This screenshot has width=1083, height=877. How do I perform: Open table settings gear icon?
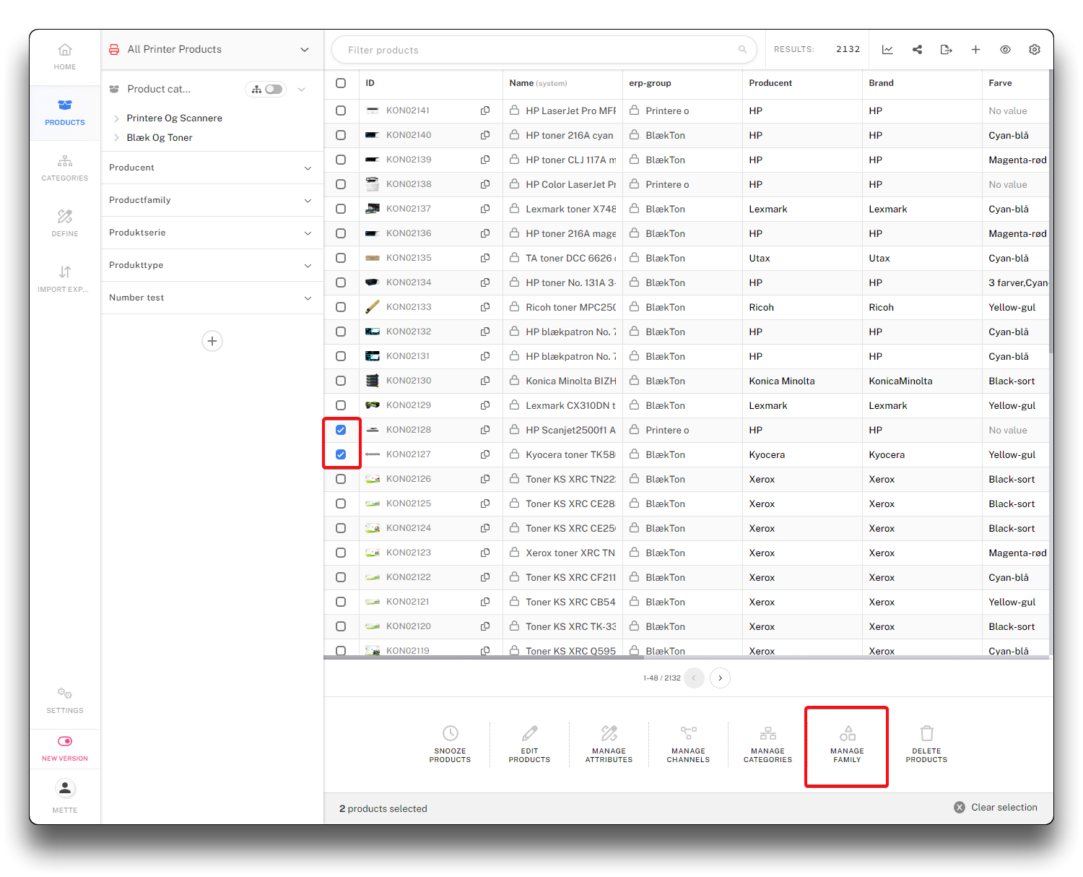click(x=1035, y=50)
